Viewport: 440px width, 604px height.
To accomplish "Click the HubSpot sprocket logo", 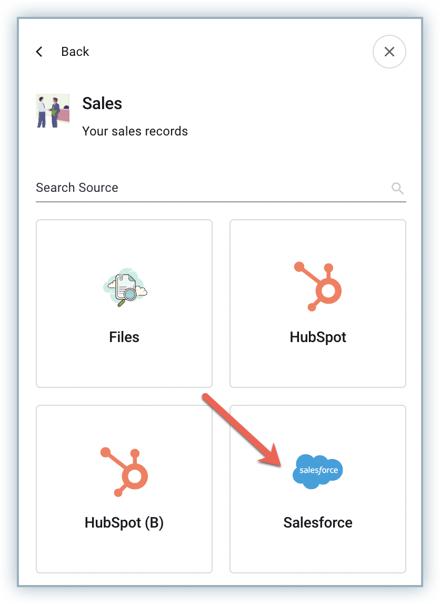I will tap(318, 287).
